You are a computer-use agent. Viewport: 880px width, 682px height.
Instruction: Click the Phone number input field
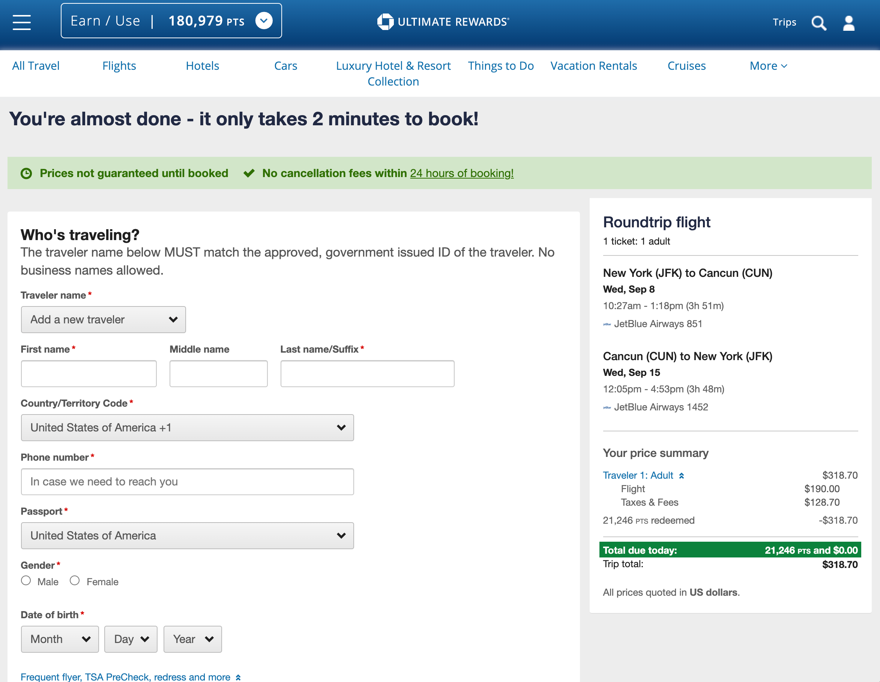coord(187,482)
